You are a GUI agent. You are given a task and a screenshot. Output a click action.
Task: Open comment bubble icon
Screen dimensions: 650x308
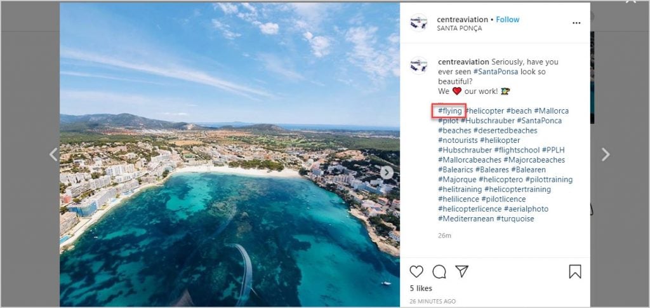[439, 272]
